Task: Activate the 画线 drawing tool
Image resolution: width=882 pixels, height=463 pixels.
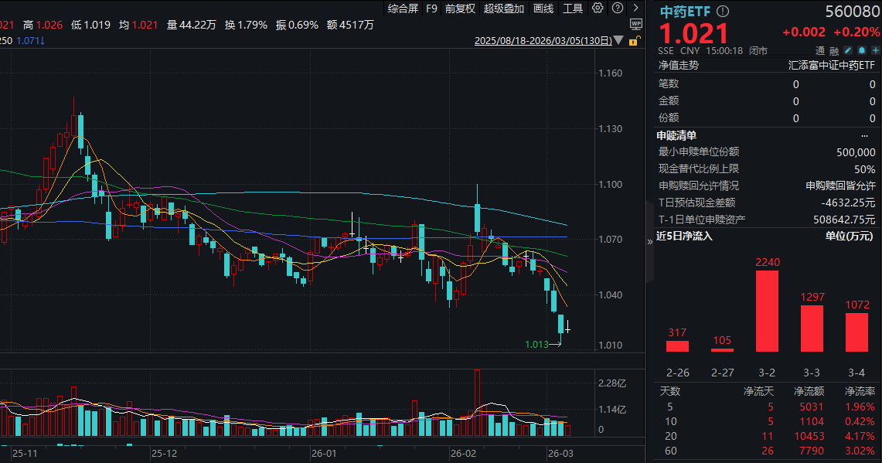Action: tap(543, 8)
